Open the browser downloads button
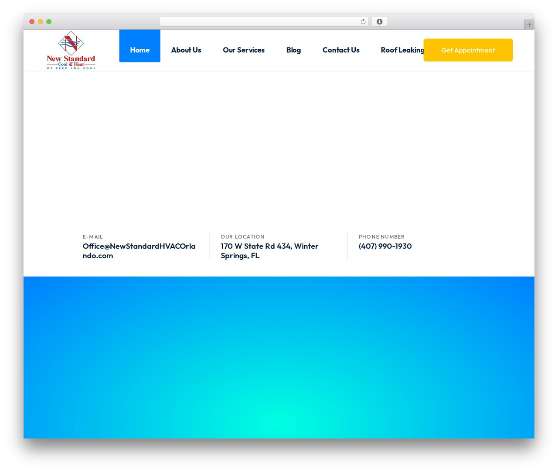 coord(379,22)
